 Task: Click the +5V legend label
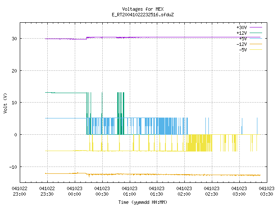click(x=243, y=39)
